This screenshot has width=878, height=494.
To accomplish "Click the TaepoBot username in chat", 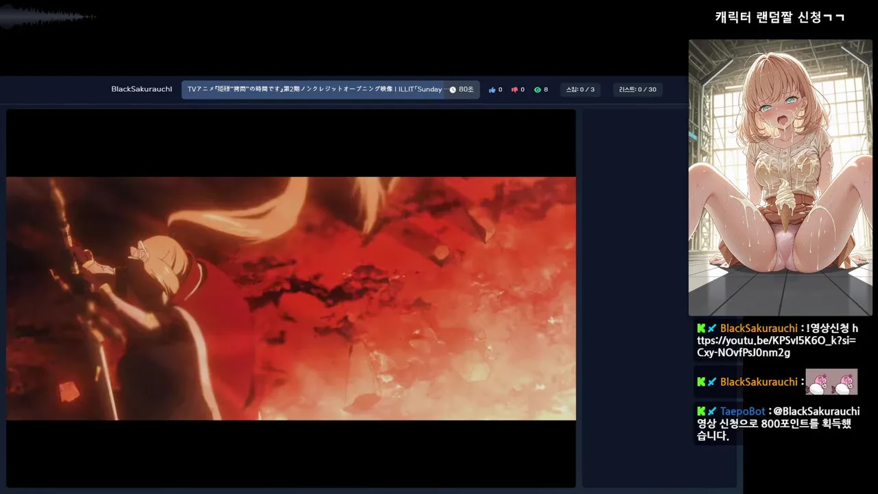I will 742,412.
